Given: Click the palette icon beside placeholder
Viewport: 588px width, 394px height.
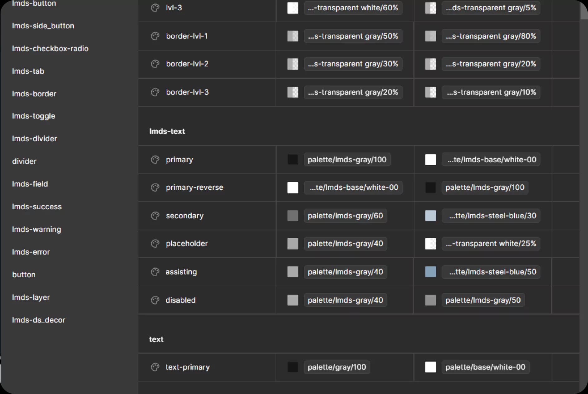Looking at the screenshot, I should tap(155, 244).
